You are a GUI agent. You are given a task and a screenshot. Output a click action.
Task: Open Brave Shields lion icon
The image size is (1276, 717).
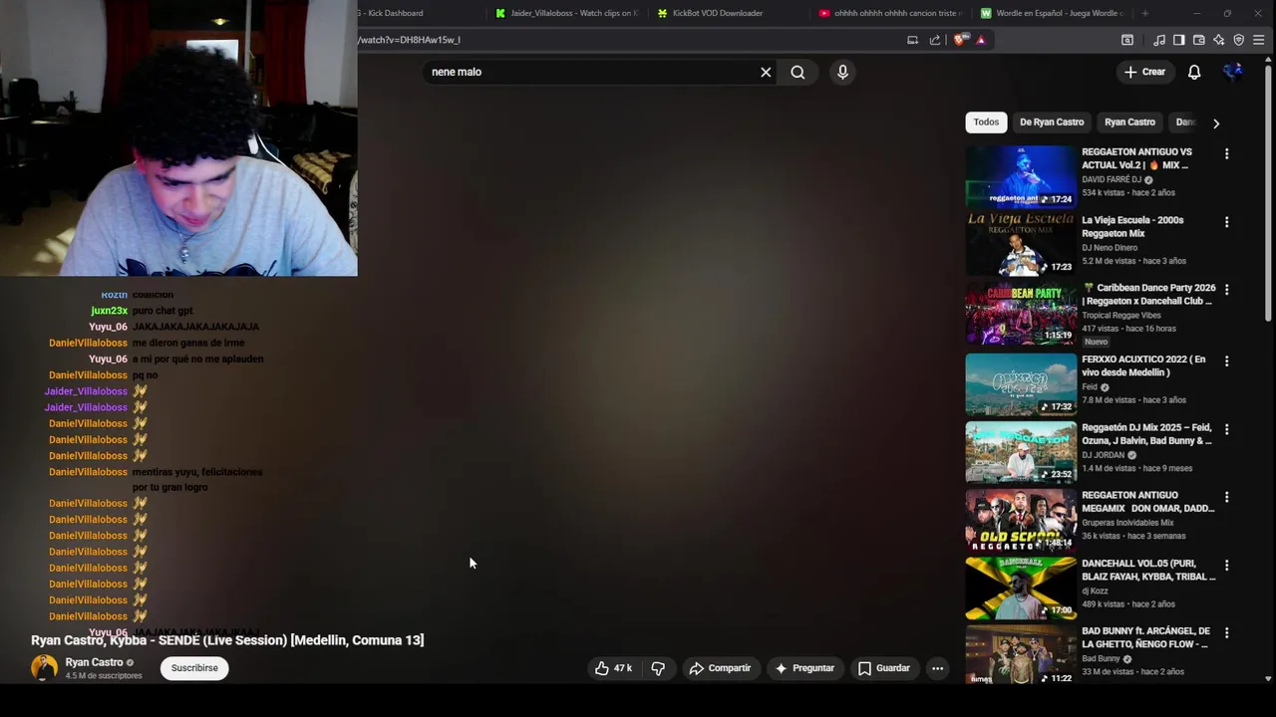click(960, 40)
